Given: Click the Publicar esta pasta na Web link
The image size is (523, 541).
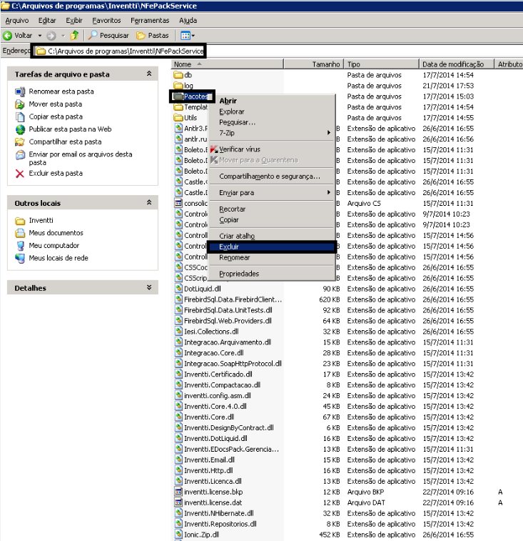Looking at the screenshot, I should coord(70,129).
